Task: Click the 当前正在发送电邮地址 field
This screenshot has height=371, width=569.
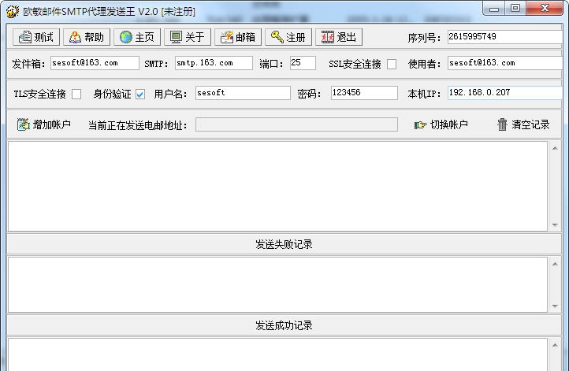Action: 296,124
